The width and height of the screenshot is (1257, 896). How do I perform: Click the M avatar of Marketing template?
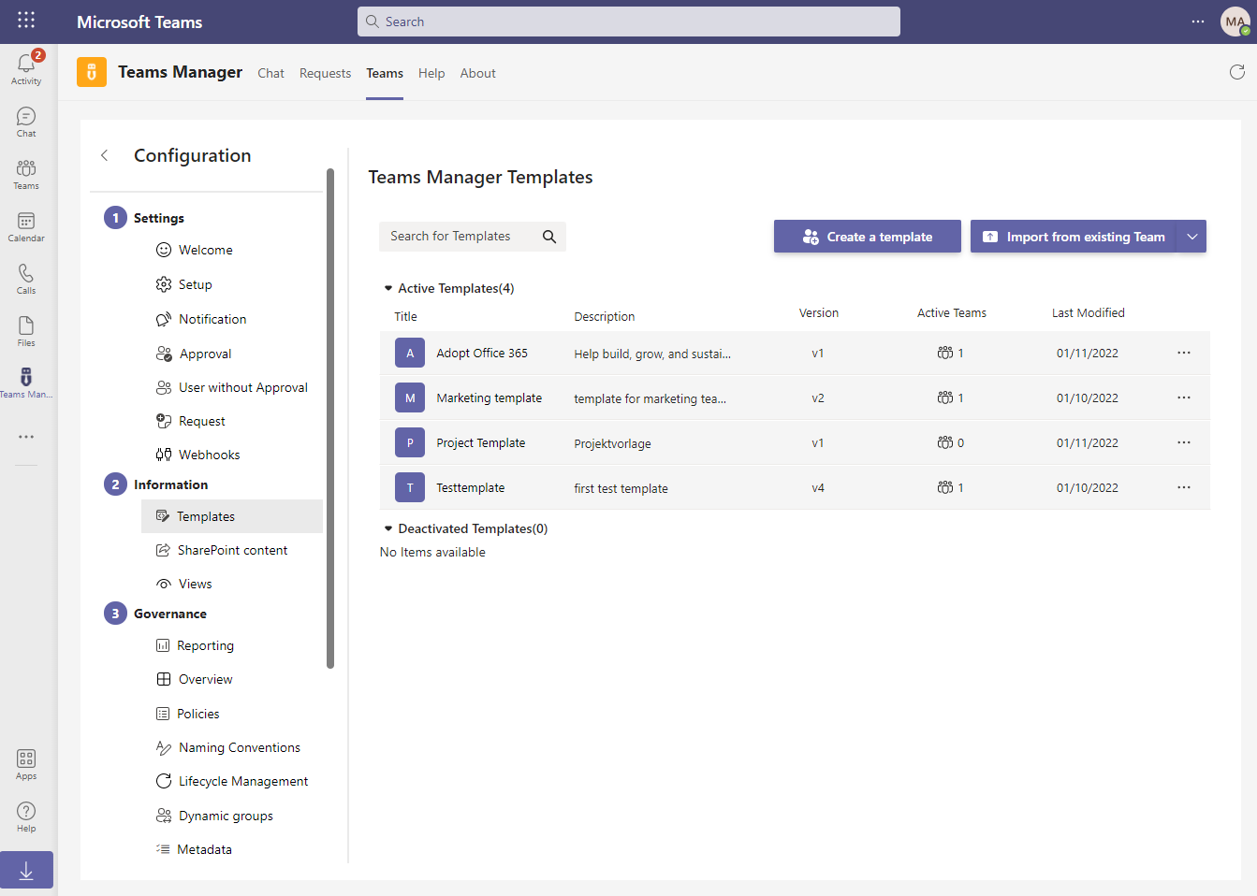[410, 397]
